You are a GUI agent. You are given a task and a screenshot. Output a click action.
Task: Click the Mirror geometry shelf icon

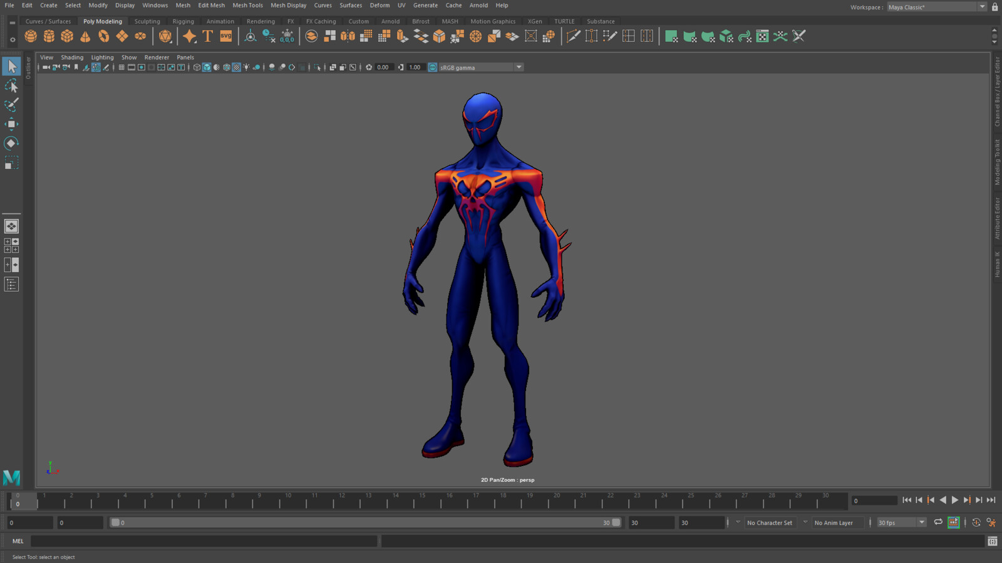[x=348, y=36]
